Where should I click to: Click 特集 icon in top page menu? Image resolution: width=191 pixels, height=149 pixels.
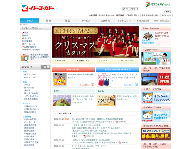[x=23, y=33]
